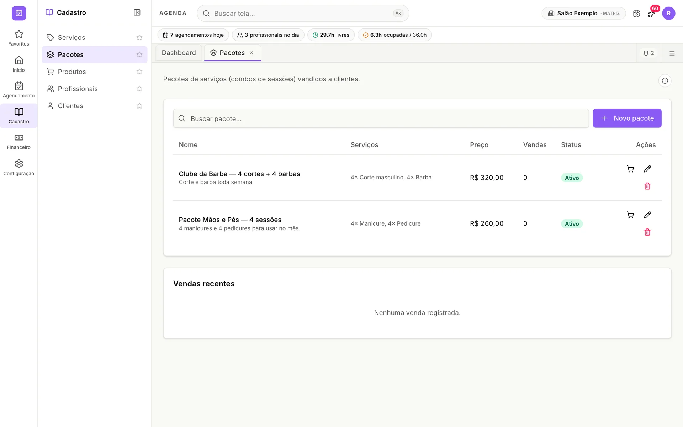Toggle favorite star for Serviços
Viewport: 683px width, 427px height.
[x=139, y=37]
